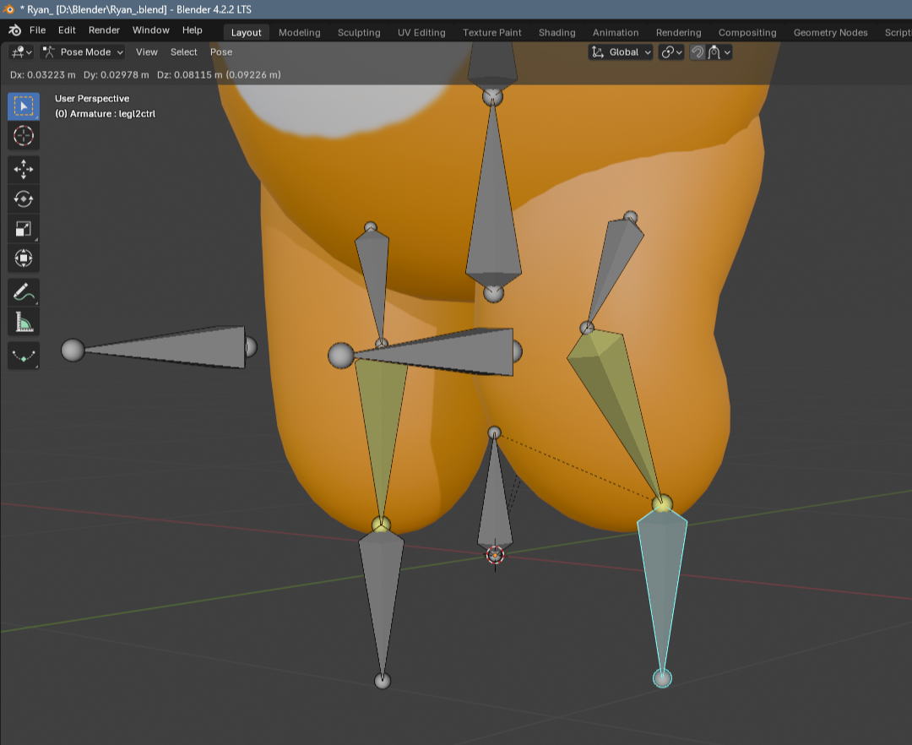
Task: Open the Blender logo menu
Action: click(x=14, y=30)
